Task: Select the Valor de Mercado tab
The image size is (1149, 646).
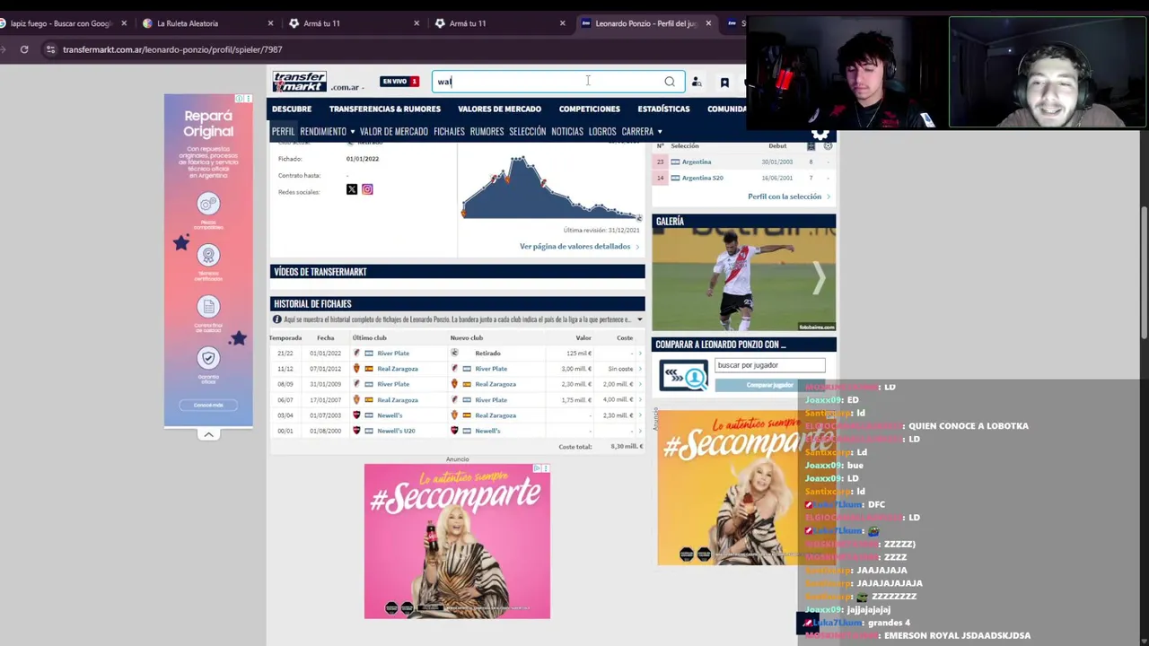Action: click(393, 132)
